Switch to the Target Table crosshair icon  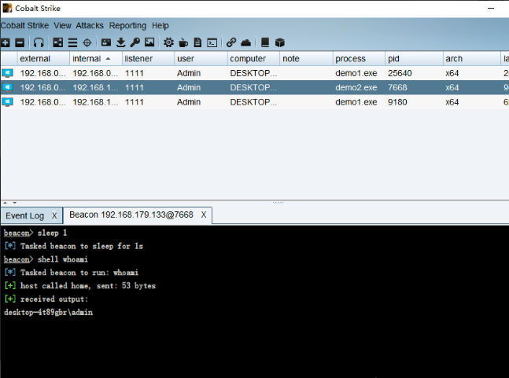coord(87,42)
